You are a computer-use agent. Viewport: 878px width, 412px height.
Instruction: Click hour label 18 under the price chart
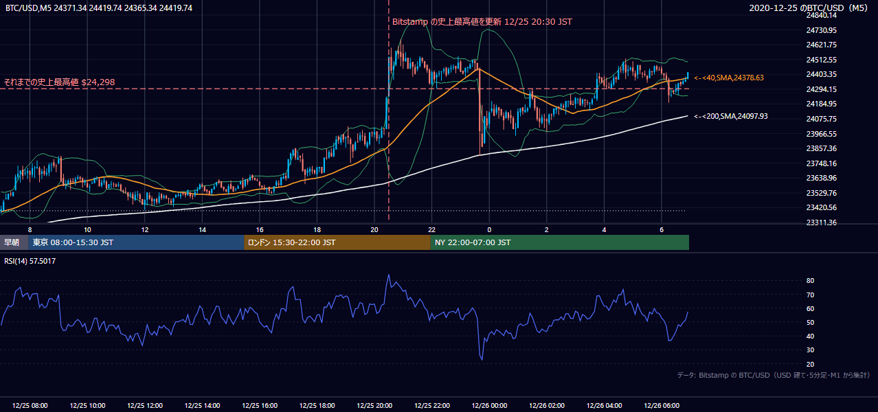tap(317, 229)
